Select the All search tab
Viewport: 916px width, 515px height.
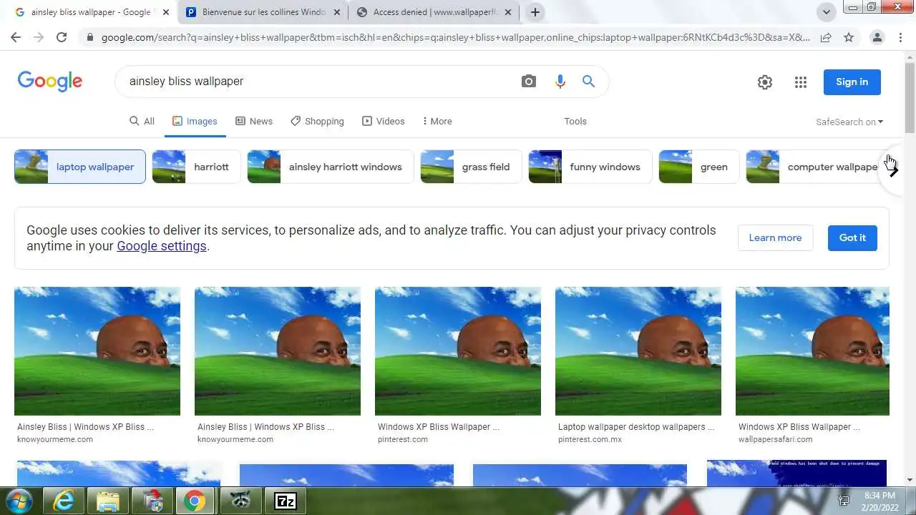pyautogui.click(x=142, y=122)
